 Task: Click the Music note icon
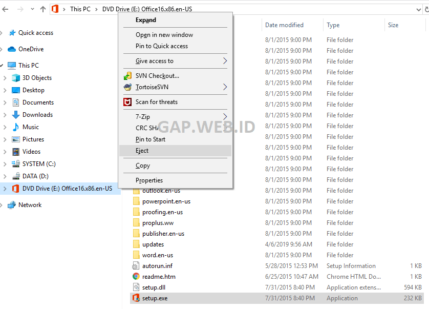(x=16, y=127)
